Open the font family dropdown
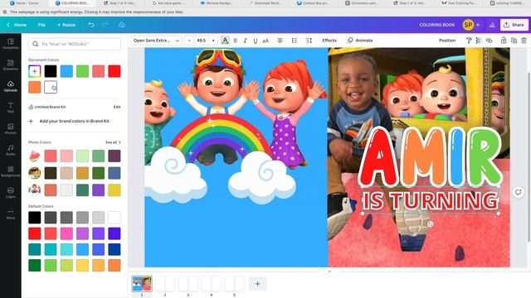531x298 pixels. tap(156, 41)
